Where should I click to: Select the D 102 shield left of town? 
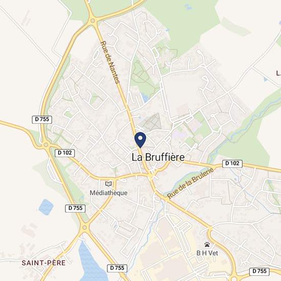pos(65,153)
